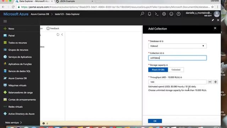Click the Microsoft Azure logo

(x=16, y=14)
